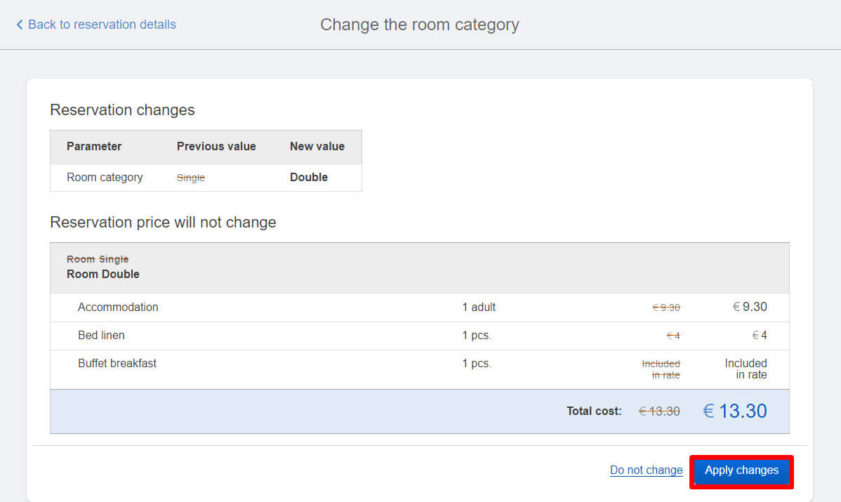Go back to reservation details

pyautogui.click(x=96, y=25)
